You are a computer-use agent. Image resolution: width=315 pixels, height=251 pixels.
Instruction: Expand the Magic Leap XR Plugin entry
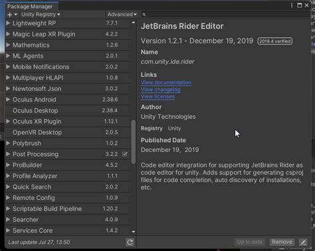click(8, 34)
